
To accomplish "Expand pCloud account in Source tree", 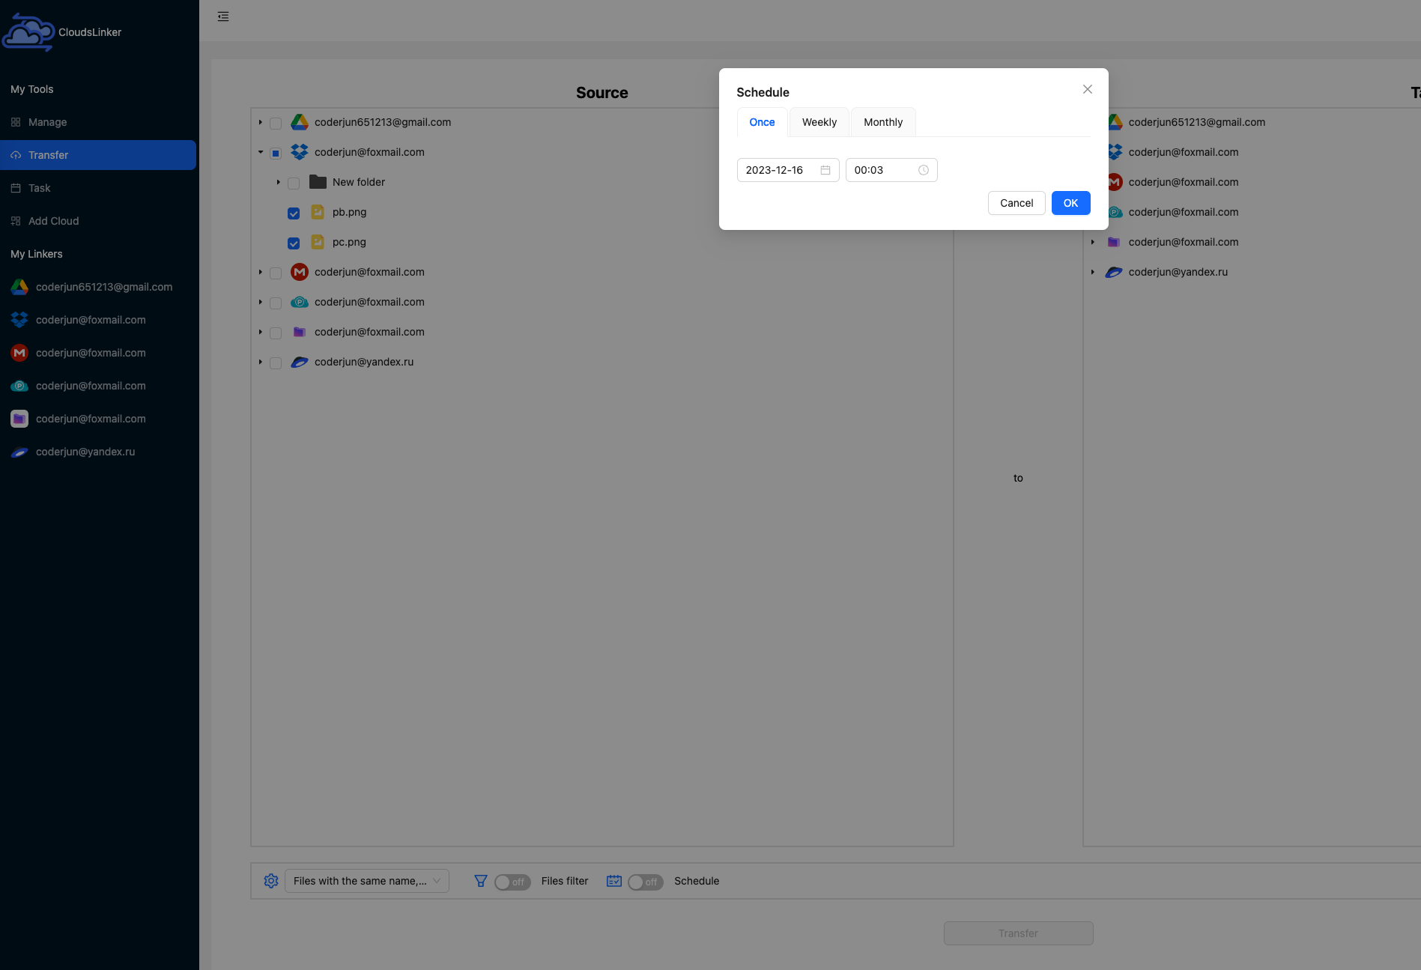I will click(x=261, y=302).
